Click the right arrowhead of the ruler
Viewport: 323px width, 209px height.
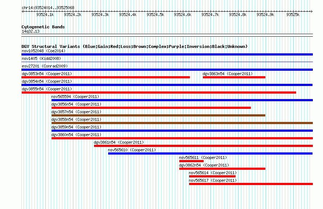pyautogui.click(x=311, y=11)
